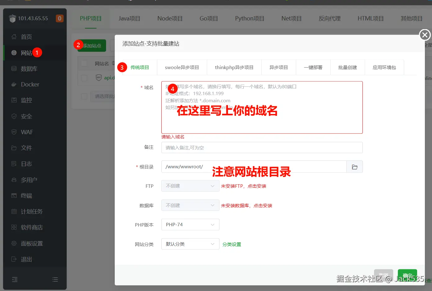The image size is (432, 291).
Task: Click the 未安装FTP，点击安装 link
Action: [x=243, y=186]
